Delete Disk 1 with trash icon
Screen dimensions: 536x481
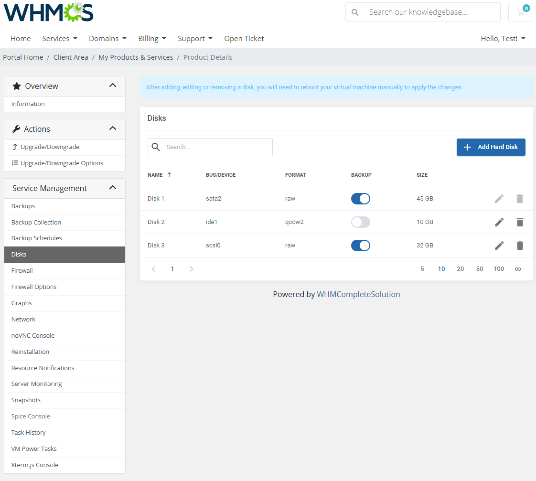pos(520,199)
